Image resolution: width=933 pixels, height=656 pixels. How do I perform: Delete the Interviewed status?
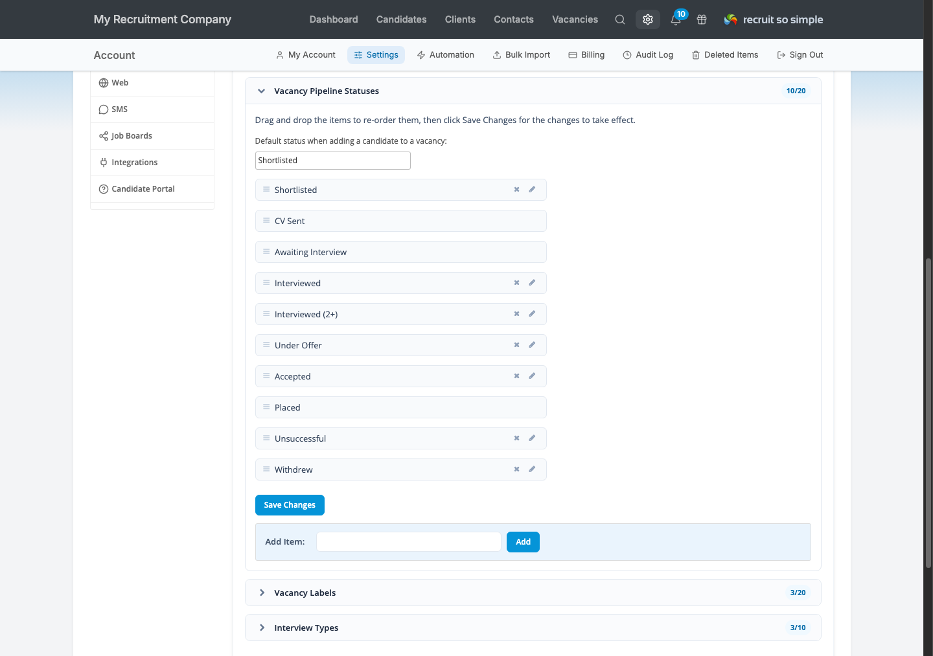517,283
